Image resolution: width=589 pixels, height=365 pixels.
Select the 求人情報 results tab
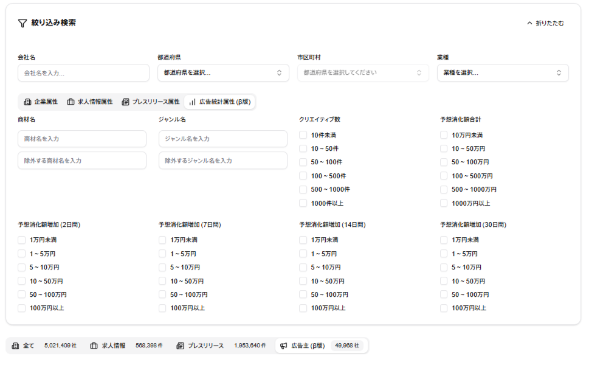coord(126,346)
